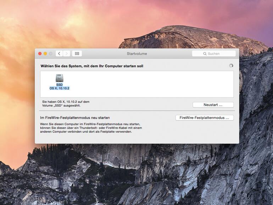
Task: Click the "Sie haben OS X, 10.10.2" status text
Action: (x=66, y=104)
